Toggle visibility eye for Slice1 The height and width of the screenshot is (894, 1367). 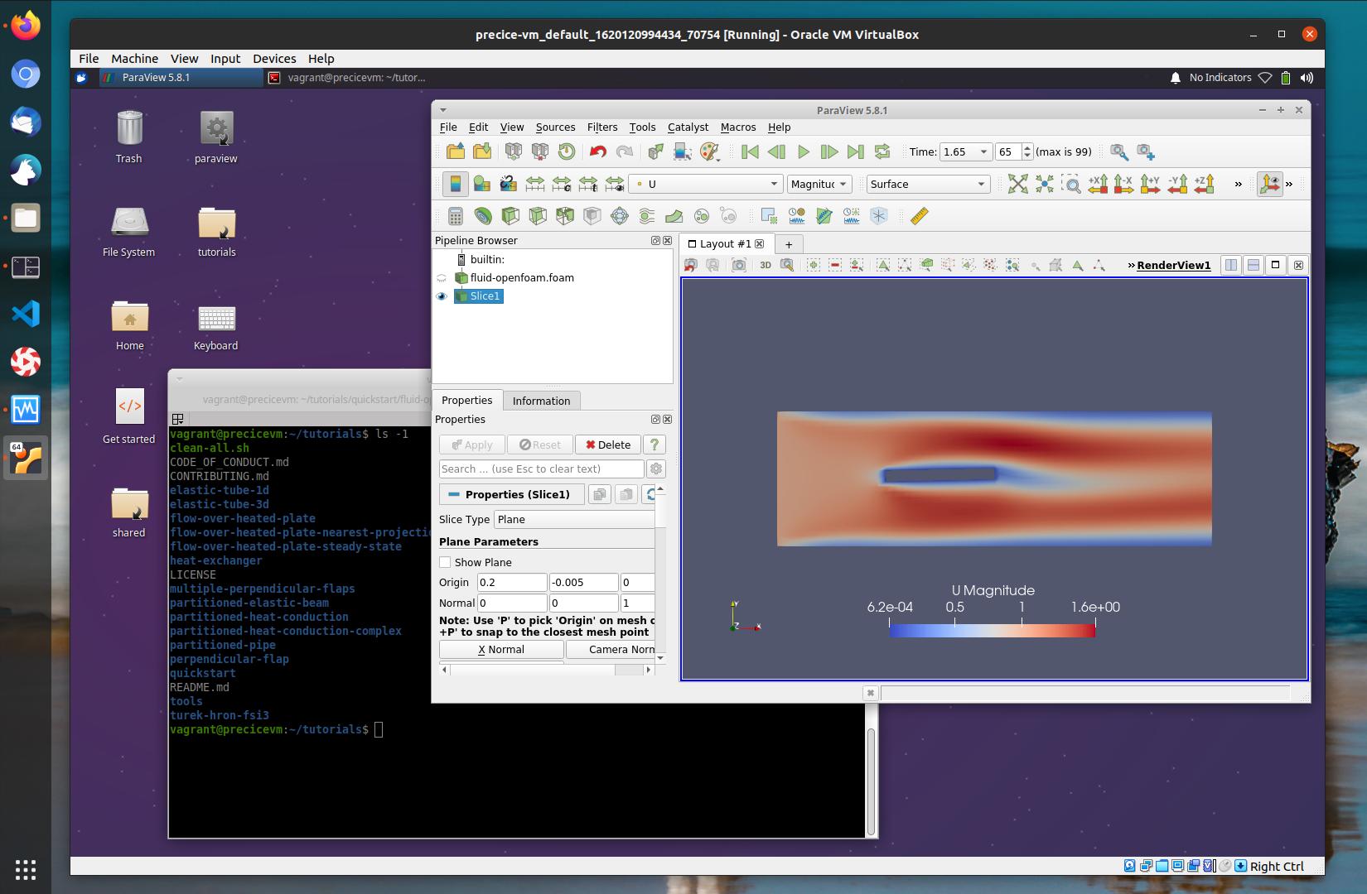click(x=442, y=296)
